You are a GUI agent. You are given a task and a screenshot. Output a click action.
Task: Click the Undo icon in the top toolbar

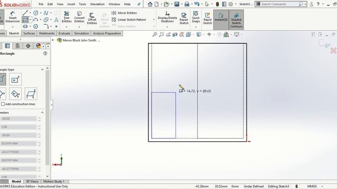click(x=196, y=4)
